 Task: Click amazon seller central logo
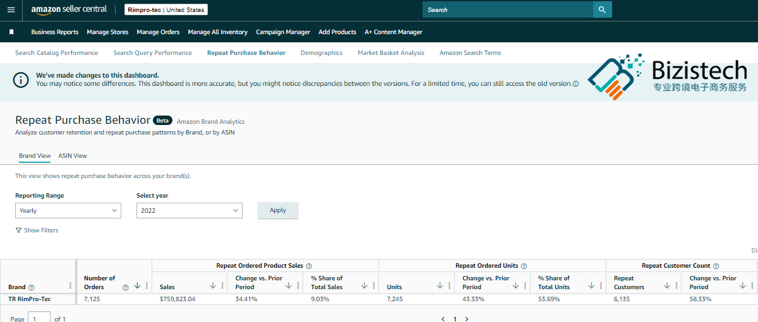69,9
